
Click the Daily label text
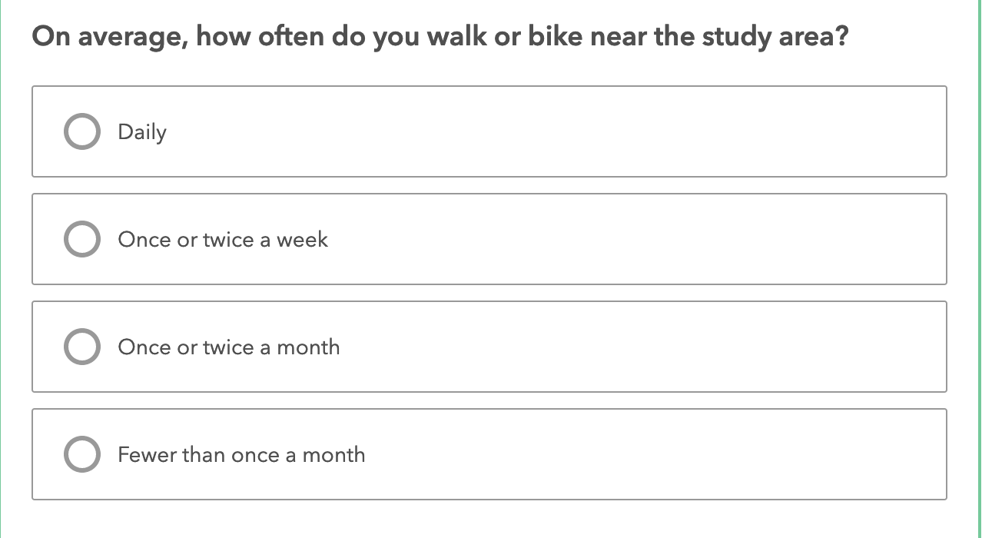point(142,132)
